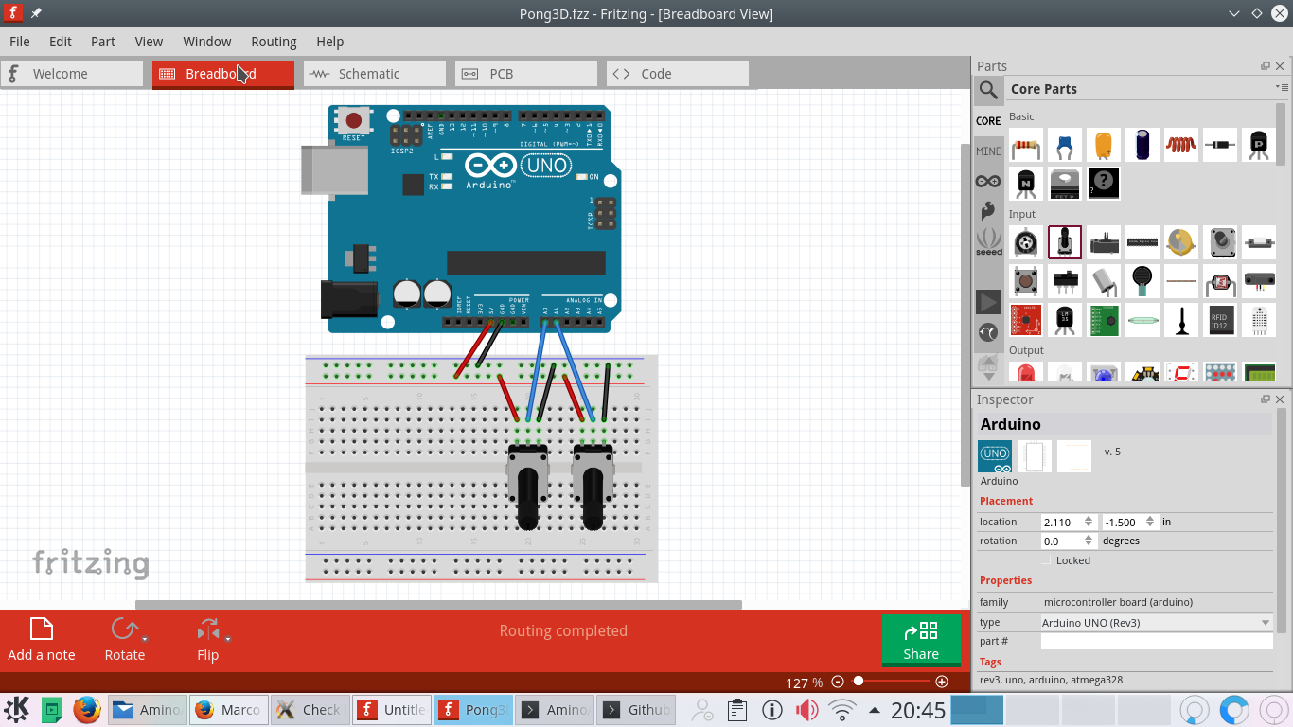Click the WiFi network tray icon
The width and height of the screenshot is (1293, 727).
pos(841,710)
